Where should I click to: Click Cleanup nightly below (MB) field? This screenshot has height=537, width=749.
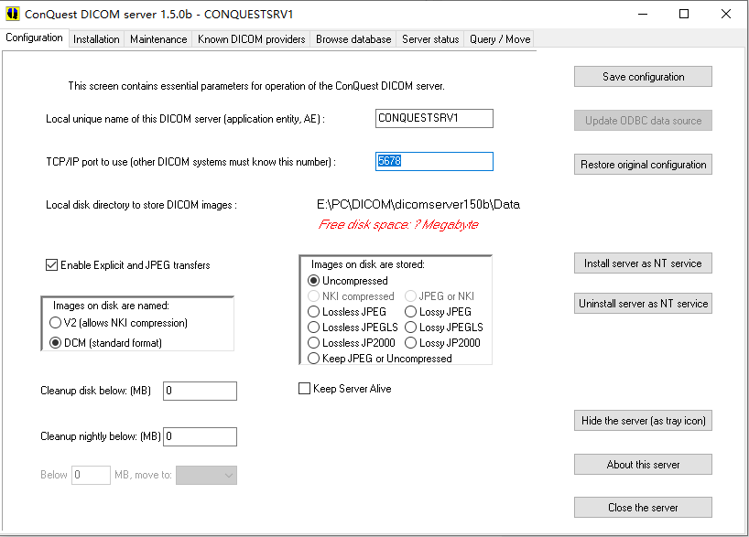[200, 436]
